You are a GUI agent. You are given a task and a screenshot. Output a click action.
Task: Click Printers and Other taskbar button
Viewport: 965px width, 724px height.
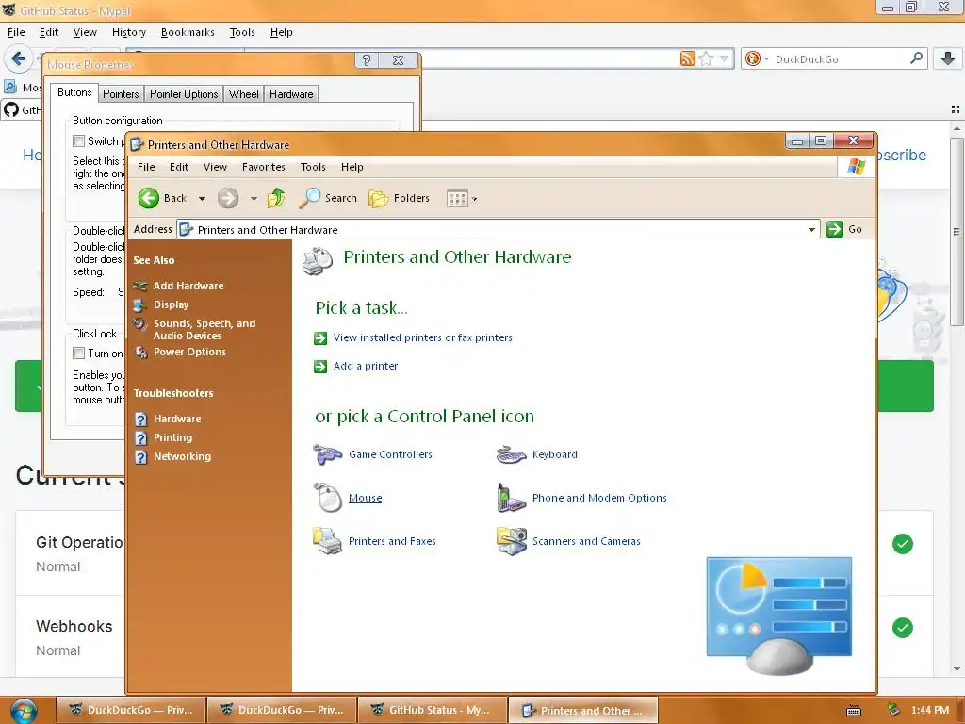[583, 711]
